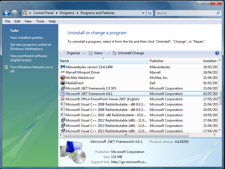Click Programs in the address breadcrumb

point(67,13)
